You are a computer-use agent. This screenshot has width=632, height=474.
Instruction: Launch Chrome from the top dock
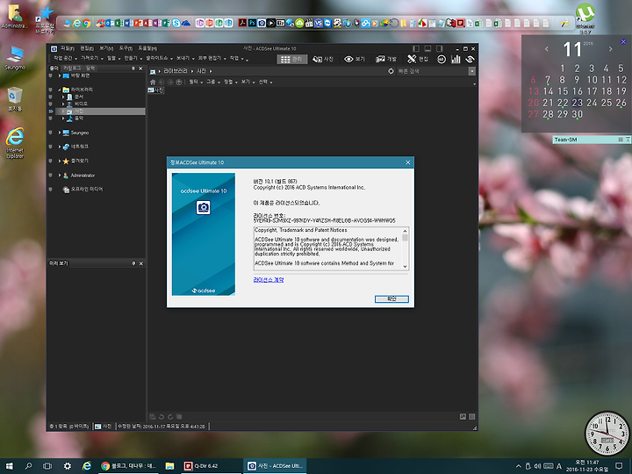click(x=87, y=24)
